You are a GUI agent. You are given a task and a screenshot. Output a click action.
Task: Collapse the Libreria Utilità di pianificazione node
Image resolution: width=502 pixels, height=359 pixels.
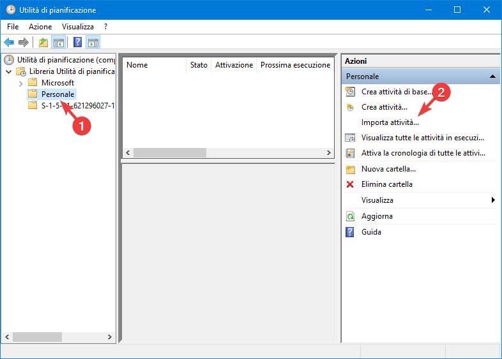click(x=9, y=71)
